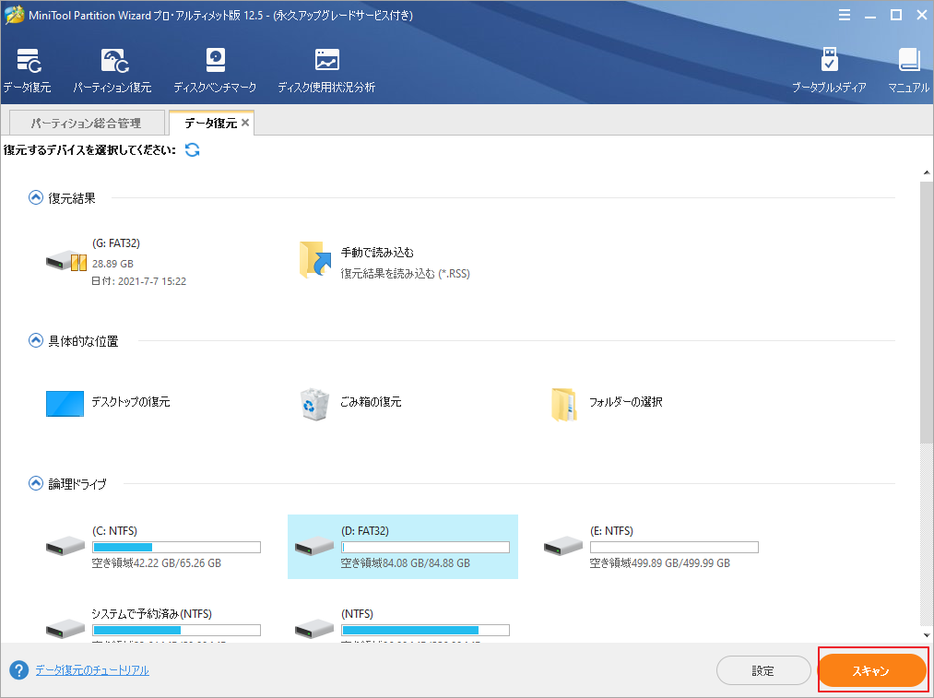Choose the フォルダーの選択 folder icon
This screenshot has height=698, width=934.
coord(564,405)
